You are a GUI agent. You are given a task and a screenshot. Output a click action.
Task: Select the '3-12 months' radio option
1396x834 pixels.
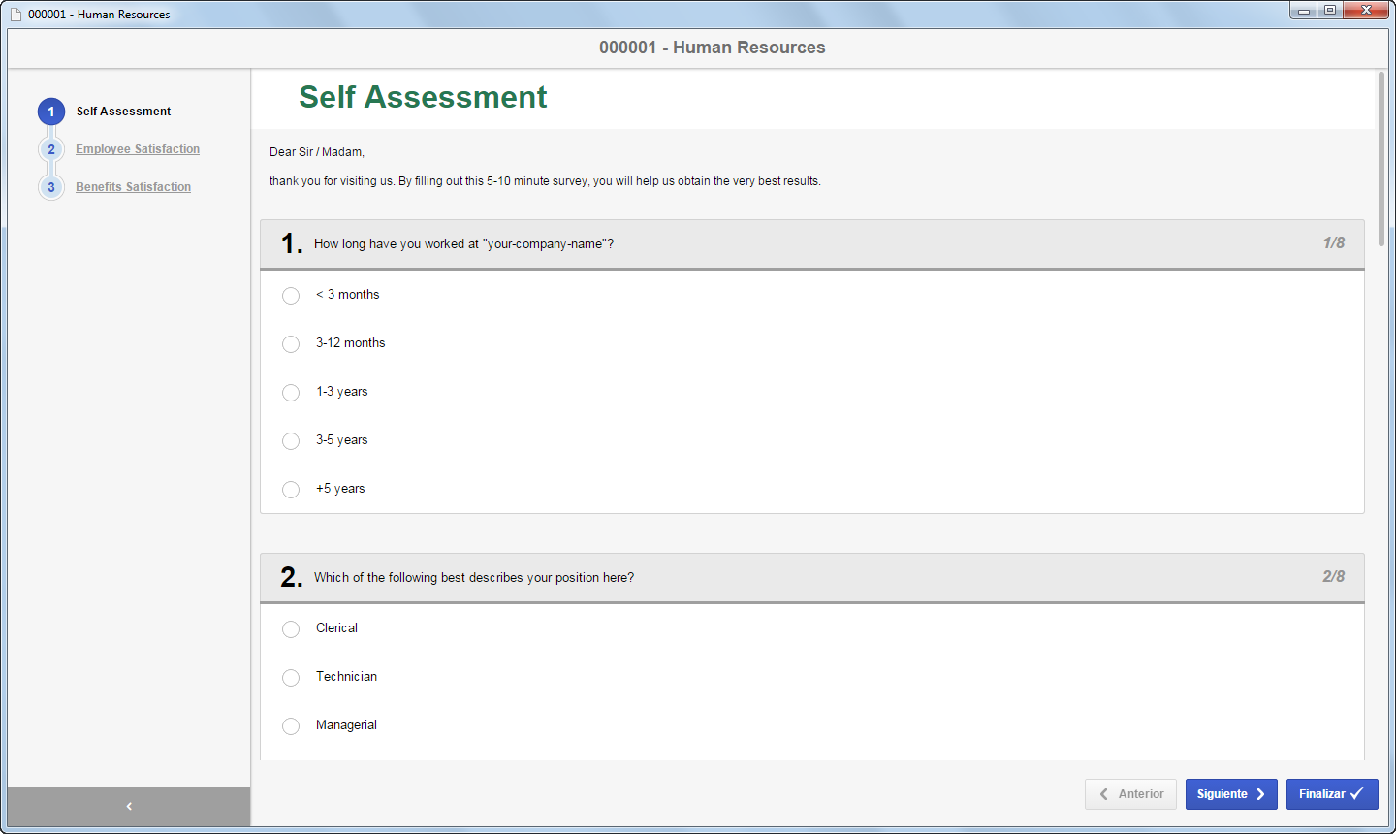pos(291,344)
